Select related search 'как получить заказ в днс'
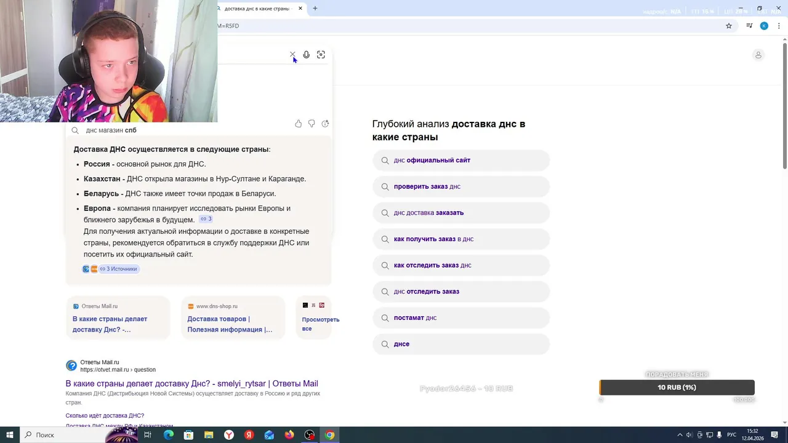 tap(461, 239)
